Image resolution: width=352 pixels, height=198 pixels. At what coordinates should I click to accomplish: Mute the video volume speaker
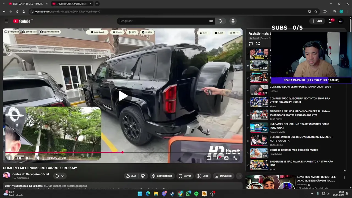coord(38,158)
